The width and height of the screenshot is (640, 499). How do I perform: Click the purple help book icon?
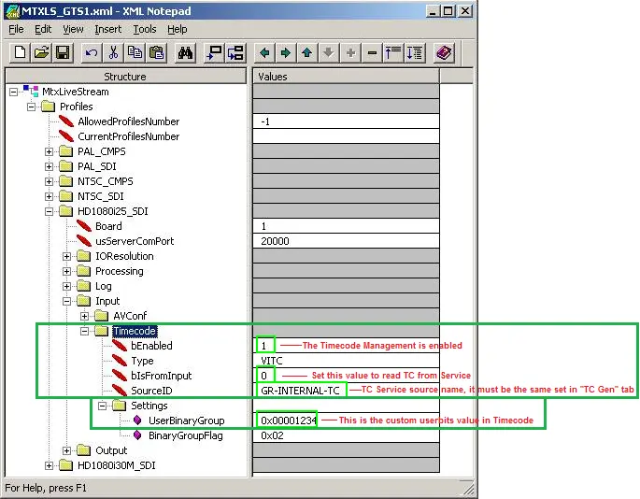(444, 53)
